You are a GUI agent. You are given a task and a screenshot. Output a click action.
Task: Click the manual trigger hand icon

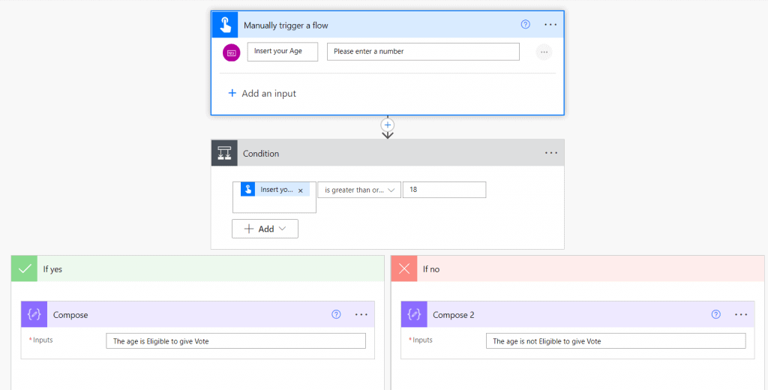225,25
